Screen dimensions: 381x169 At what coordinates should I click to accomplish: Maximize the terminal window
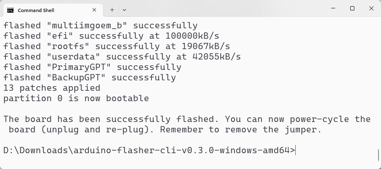(352, 8)
